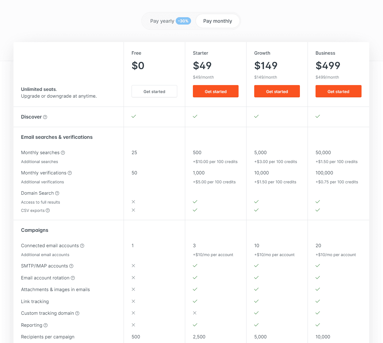Click Get started on the Starter plan
Viewport: 383px width, 343px height.
click(x=216, y=91)
